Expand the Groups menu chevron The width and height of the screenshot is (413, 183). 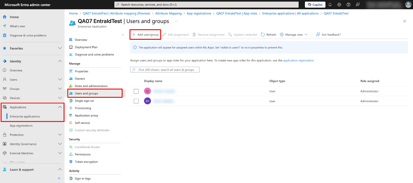[60, 89]
